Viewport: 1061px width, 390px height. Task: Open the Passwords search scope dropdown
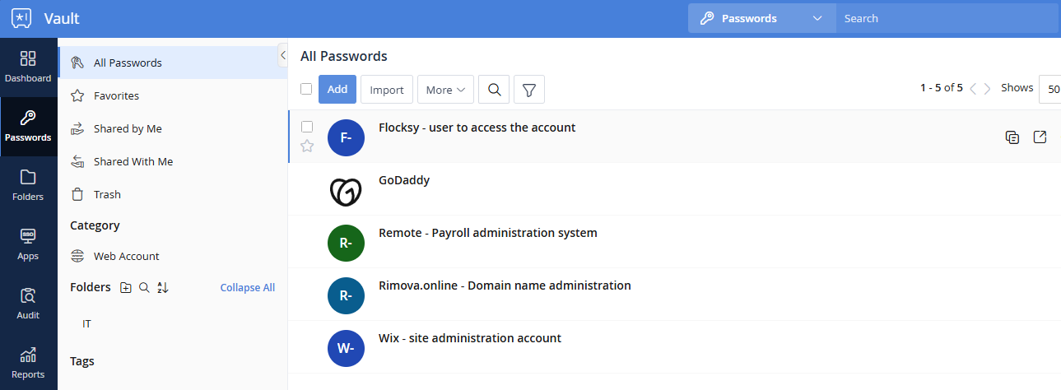coord(761,18)
